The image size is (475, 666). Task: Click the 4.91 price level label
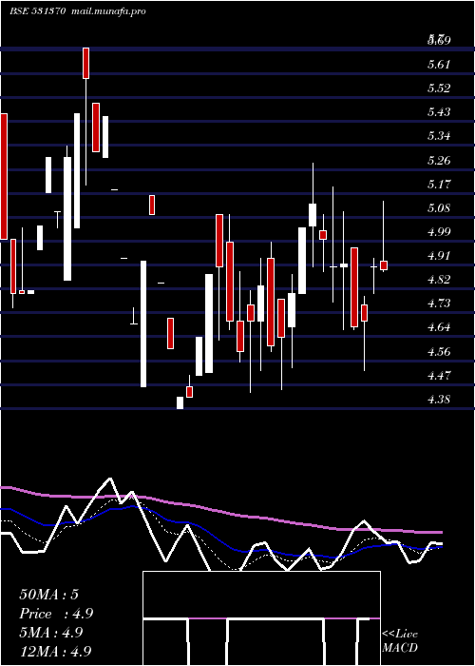tap(439, 256)
